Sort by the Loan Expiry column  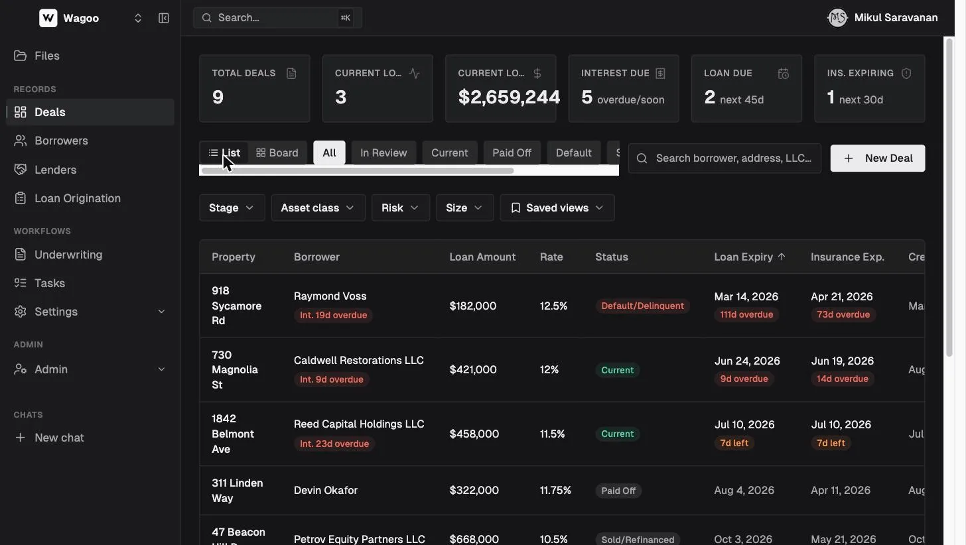click(x=750, y=257)
